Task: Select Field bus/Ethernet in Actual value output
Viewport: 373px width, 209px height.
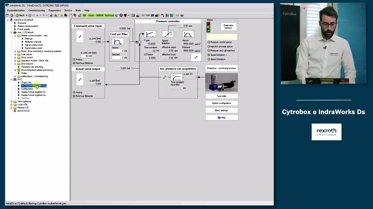Action: (x=74, y=96)
